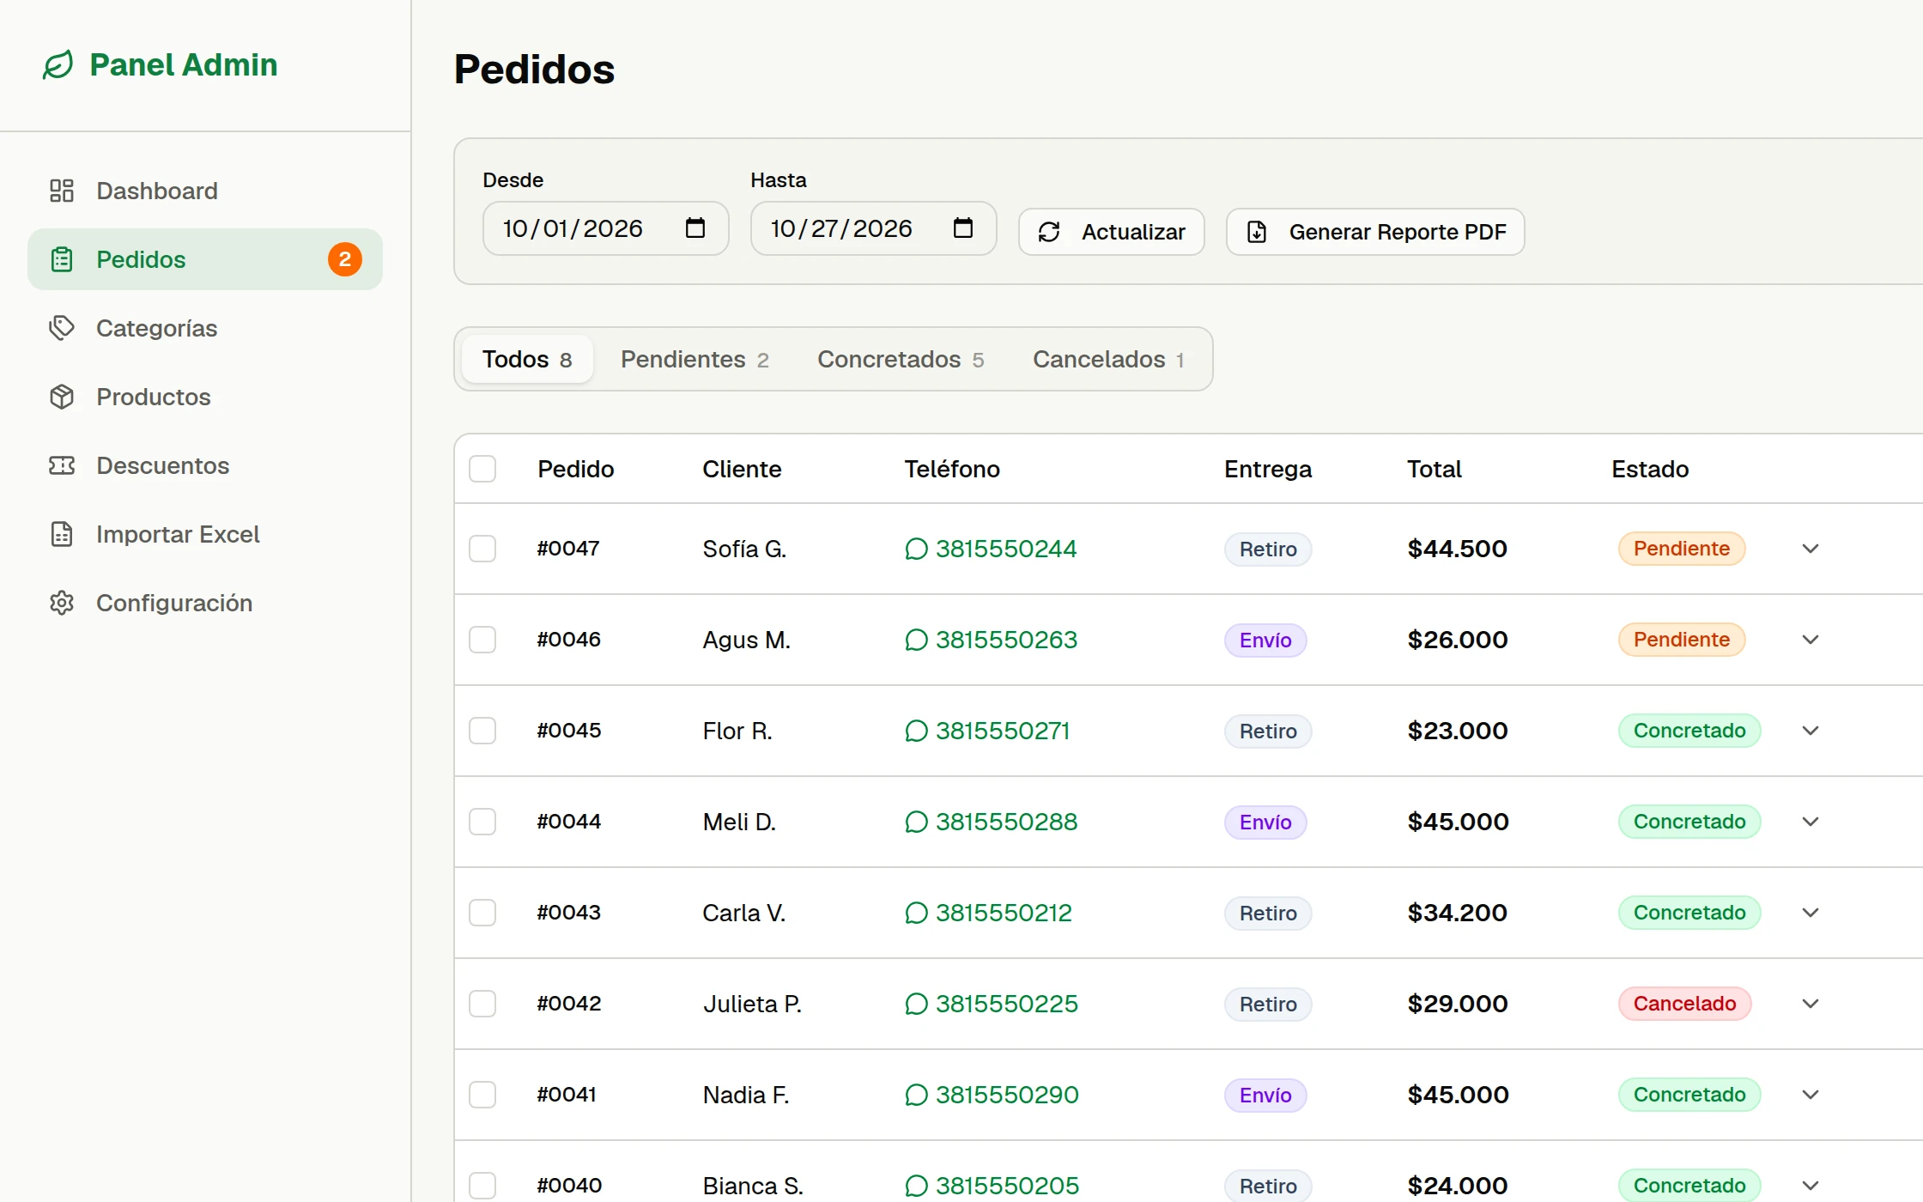Image resolution: width=1923 pixels, height=1202 pixels.
Task: Switch to the Concretados tab
Action: coord(901,359)
